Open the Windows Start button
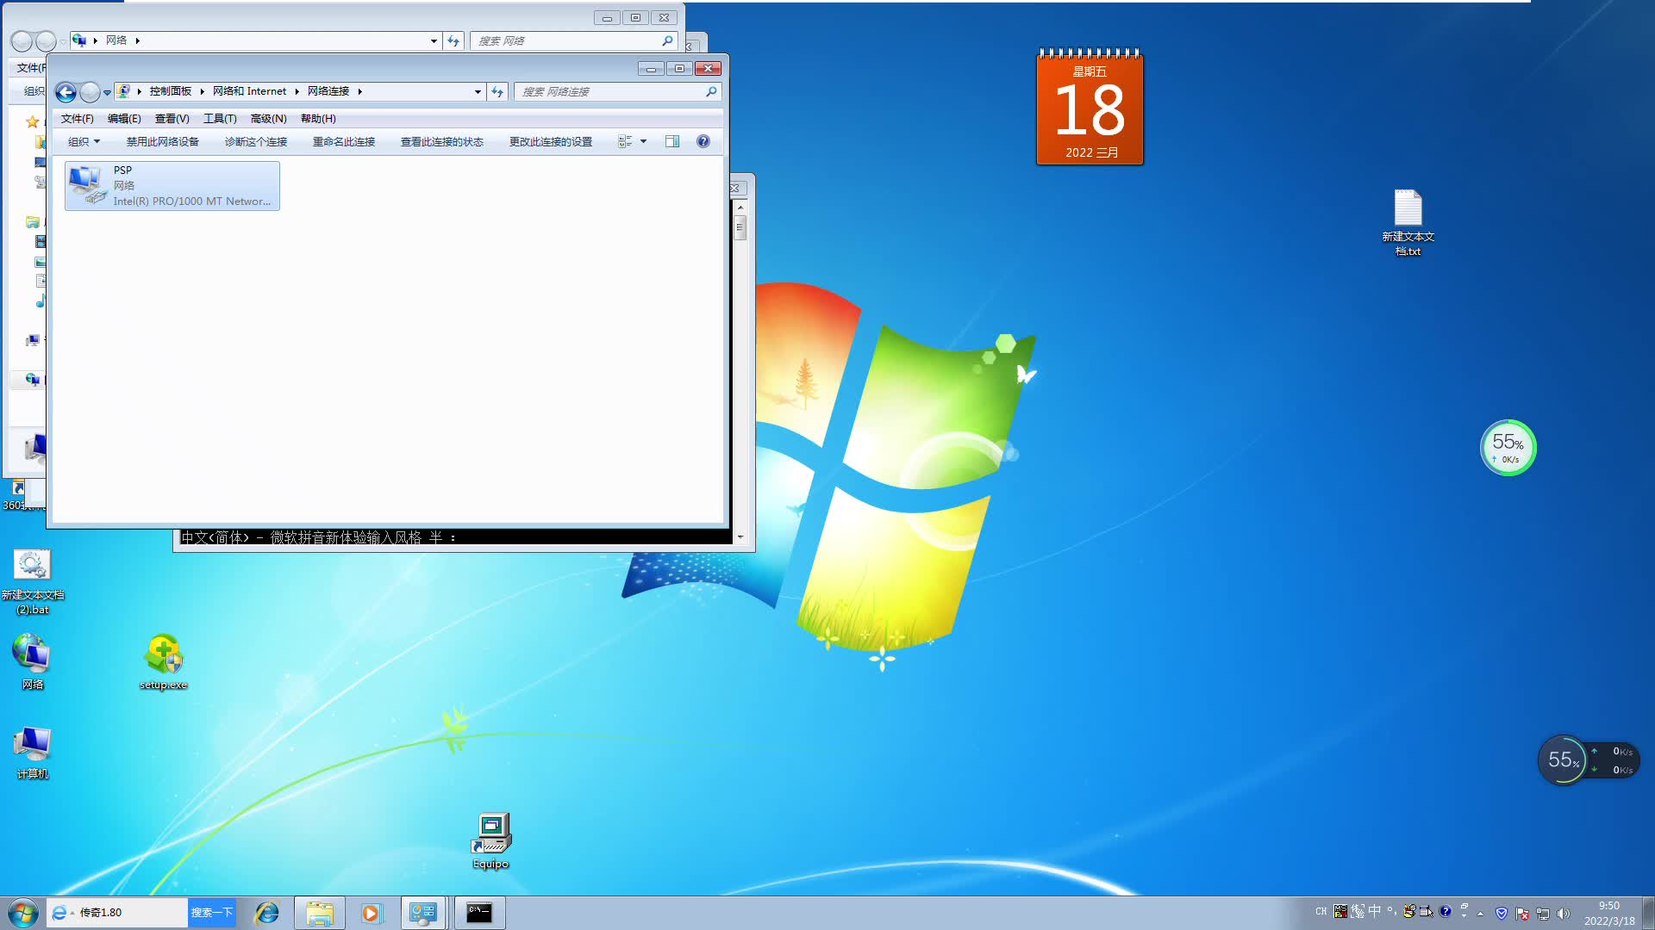The height and width of the screenshot is (930, 1655). click(23, 913)
